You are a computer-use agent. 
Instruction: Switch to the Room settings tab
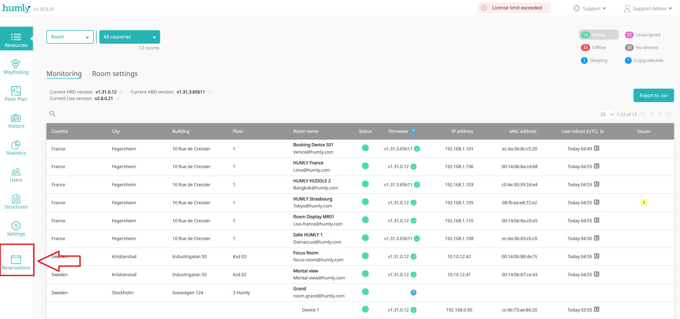click(x=115, y=74)
